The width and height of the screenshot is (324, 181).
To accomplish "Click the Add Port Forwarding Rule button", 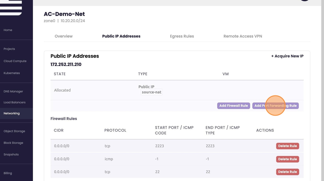I will 275,106.
